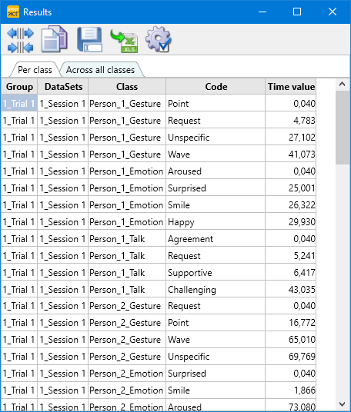Click the scrollbar up arrow
Screen dimensions: 351x412
[342, 85]
